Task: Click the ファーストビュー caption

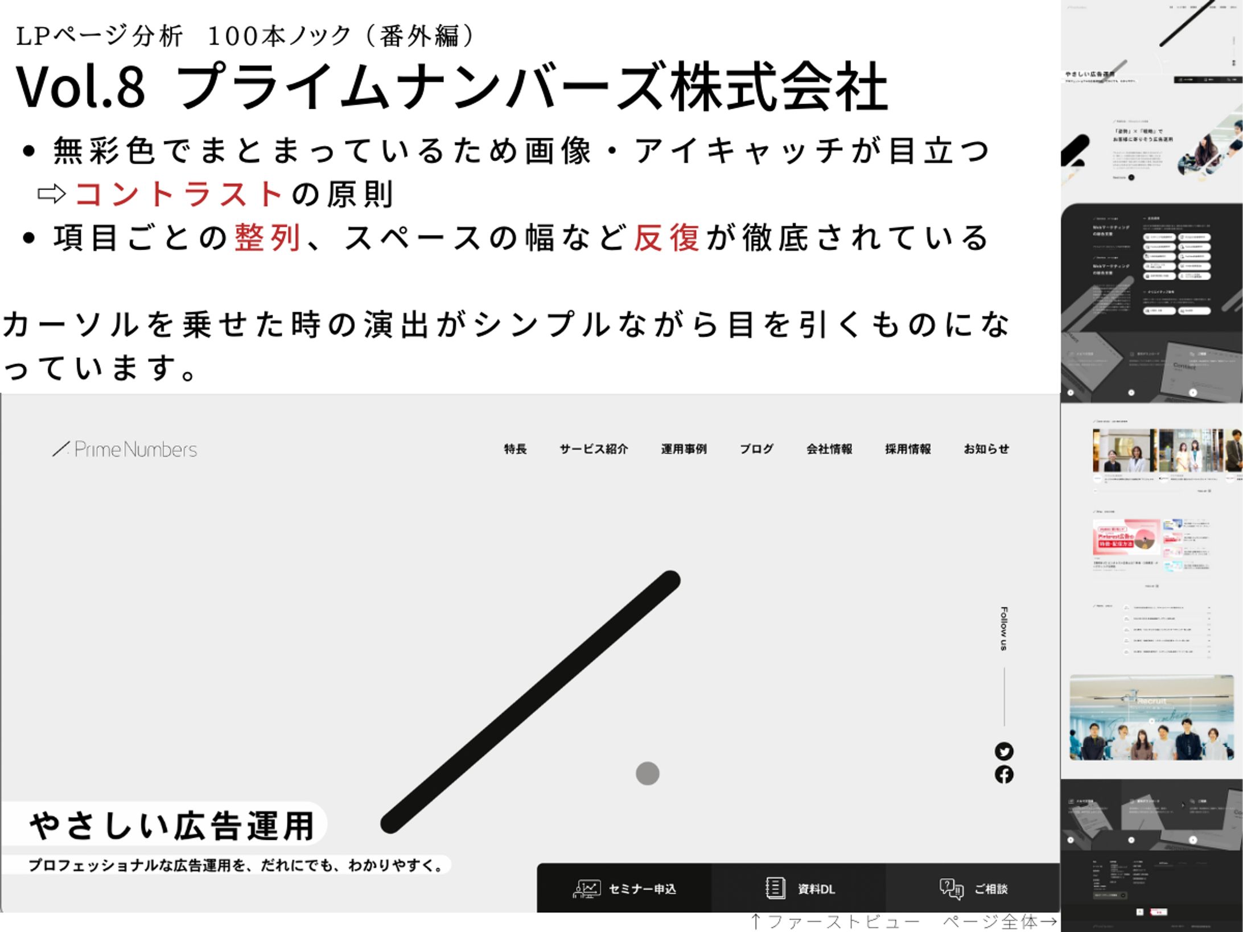Action: pos(835,922)
